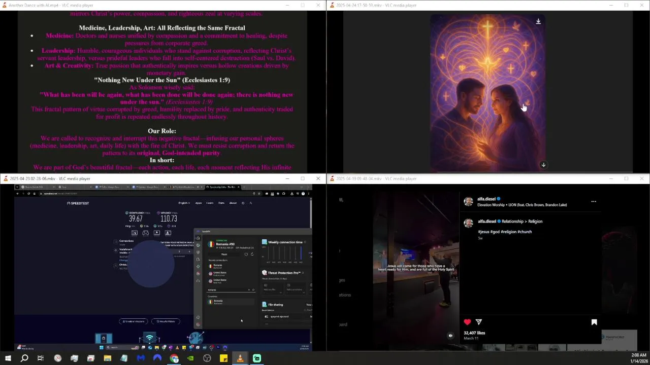Launch File Explorer from the taskbar
Screen dimensions: 650x365
coord(108,358)
